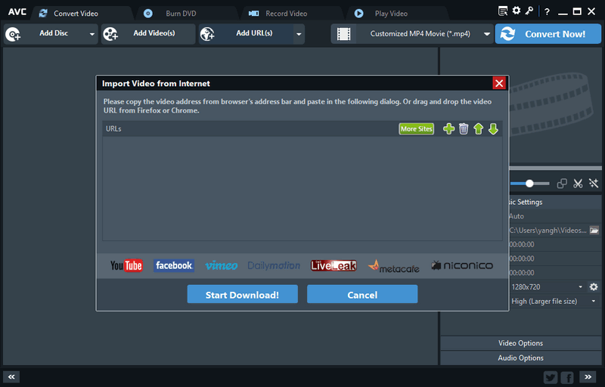The image size is (605, 387).
Task: Click the Auto value in settings
Action: click(517, 216)
